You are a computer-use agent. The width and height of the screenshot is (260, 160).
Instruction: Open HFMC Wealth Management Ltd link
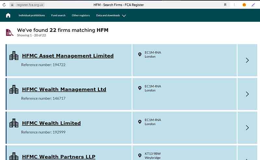click(x=64, y=90)
